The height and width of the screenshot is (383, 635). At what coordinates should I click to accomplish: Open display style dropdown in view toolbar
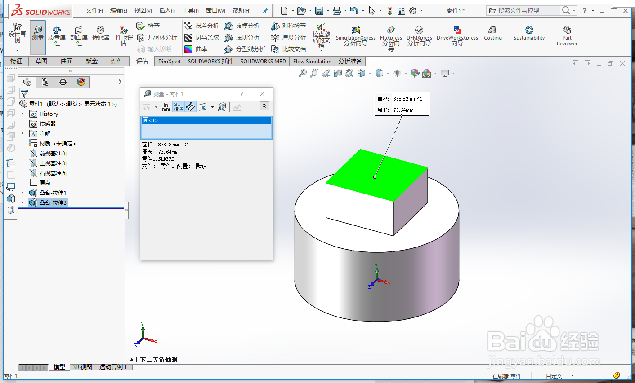coord(388,73)
